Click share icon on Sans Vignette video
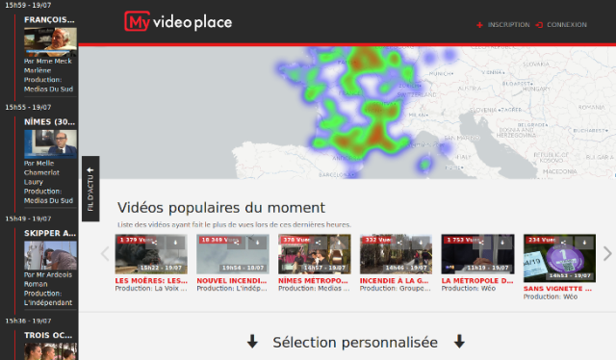Screen dimensions: 616x360 tap(563, 243)
